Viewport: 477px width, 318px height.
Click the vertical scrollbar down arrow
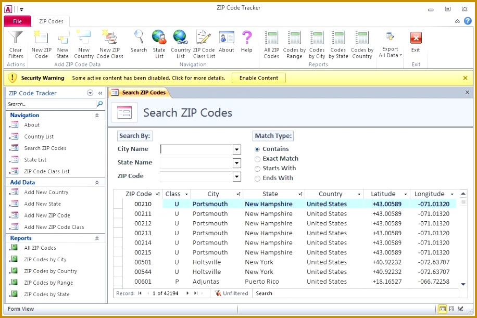coord(463,284)
